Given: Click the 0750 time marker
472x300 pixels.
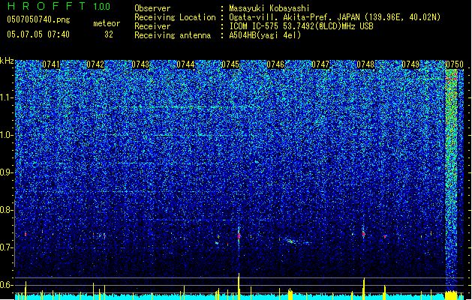Looking at the screenshot, I should pyautogui.click(x=455, y=64).
